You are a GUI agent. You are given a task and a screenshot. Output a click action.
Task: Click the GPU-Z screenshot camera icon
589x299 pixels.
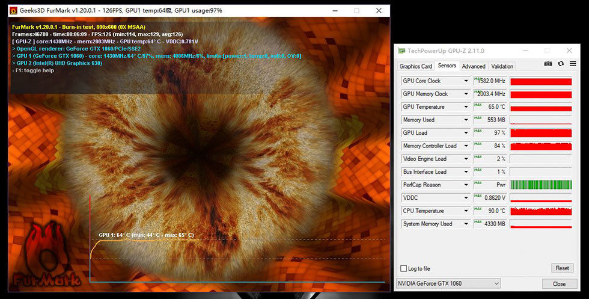548,64
